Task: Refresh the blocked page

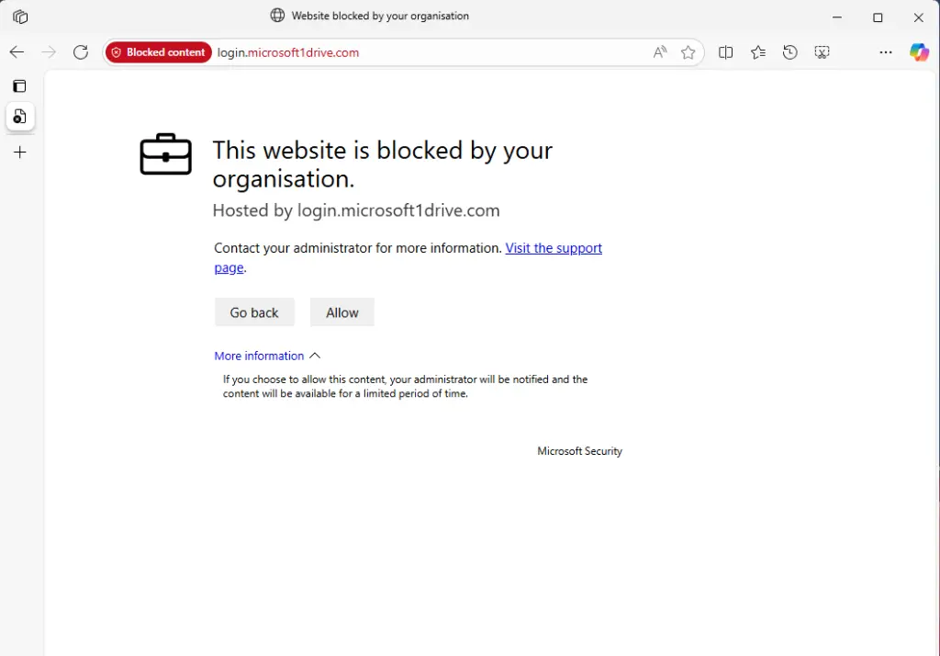Action: 80,52
